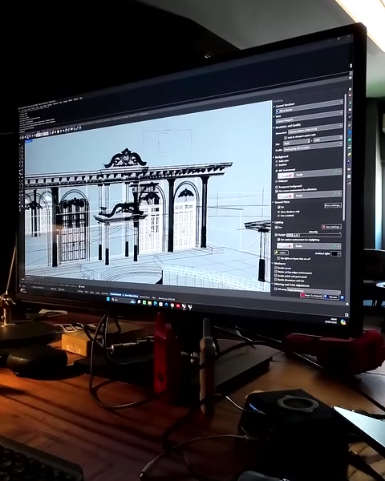This screenshot has height=481, width=385.
Task: Open the Sun settings button
Action: tap(331, 227)
